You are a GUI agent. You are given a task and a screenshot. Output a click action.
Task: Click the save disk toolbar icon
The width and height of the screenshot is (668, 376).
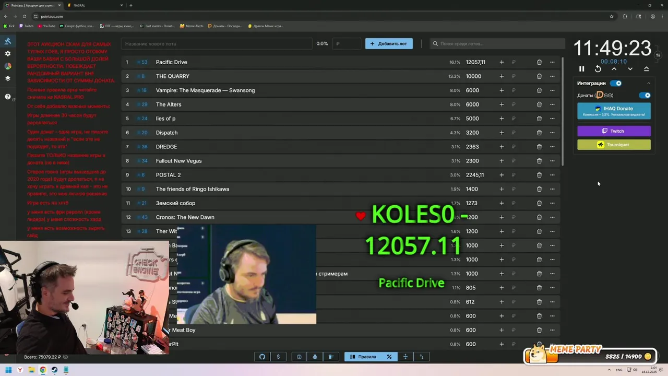click(x=299, y=357)
